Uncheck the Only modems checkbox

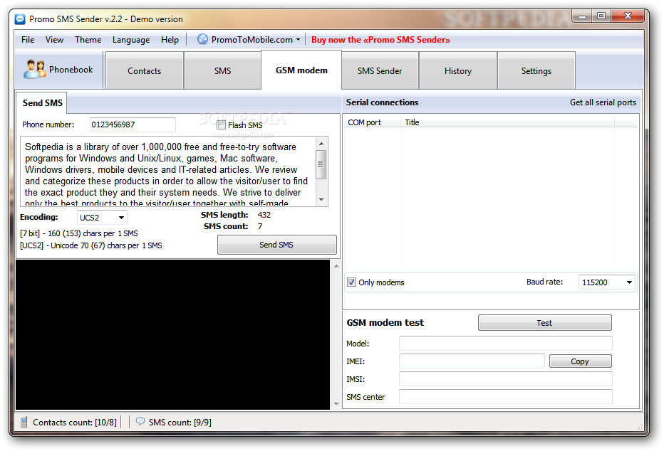click(x=351, y=282)
